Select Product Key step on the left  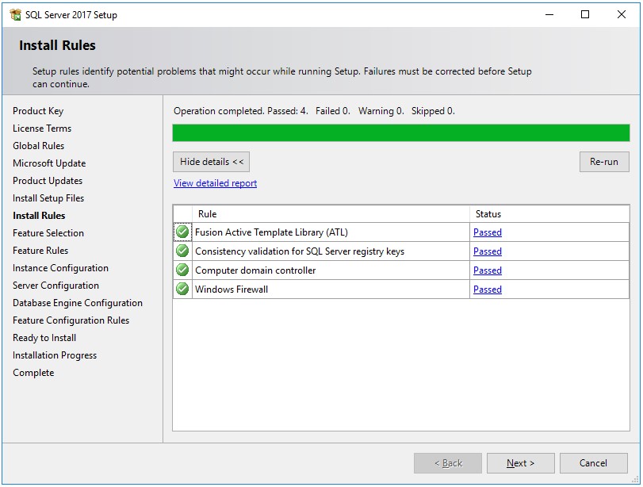click(38, 111)
